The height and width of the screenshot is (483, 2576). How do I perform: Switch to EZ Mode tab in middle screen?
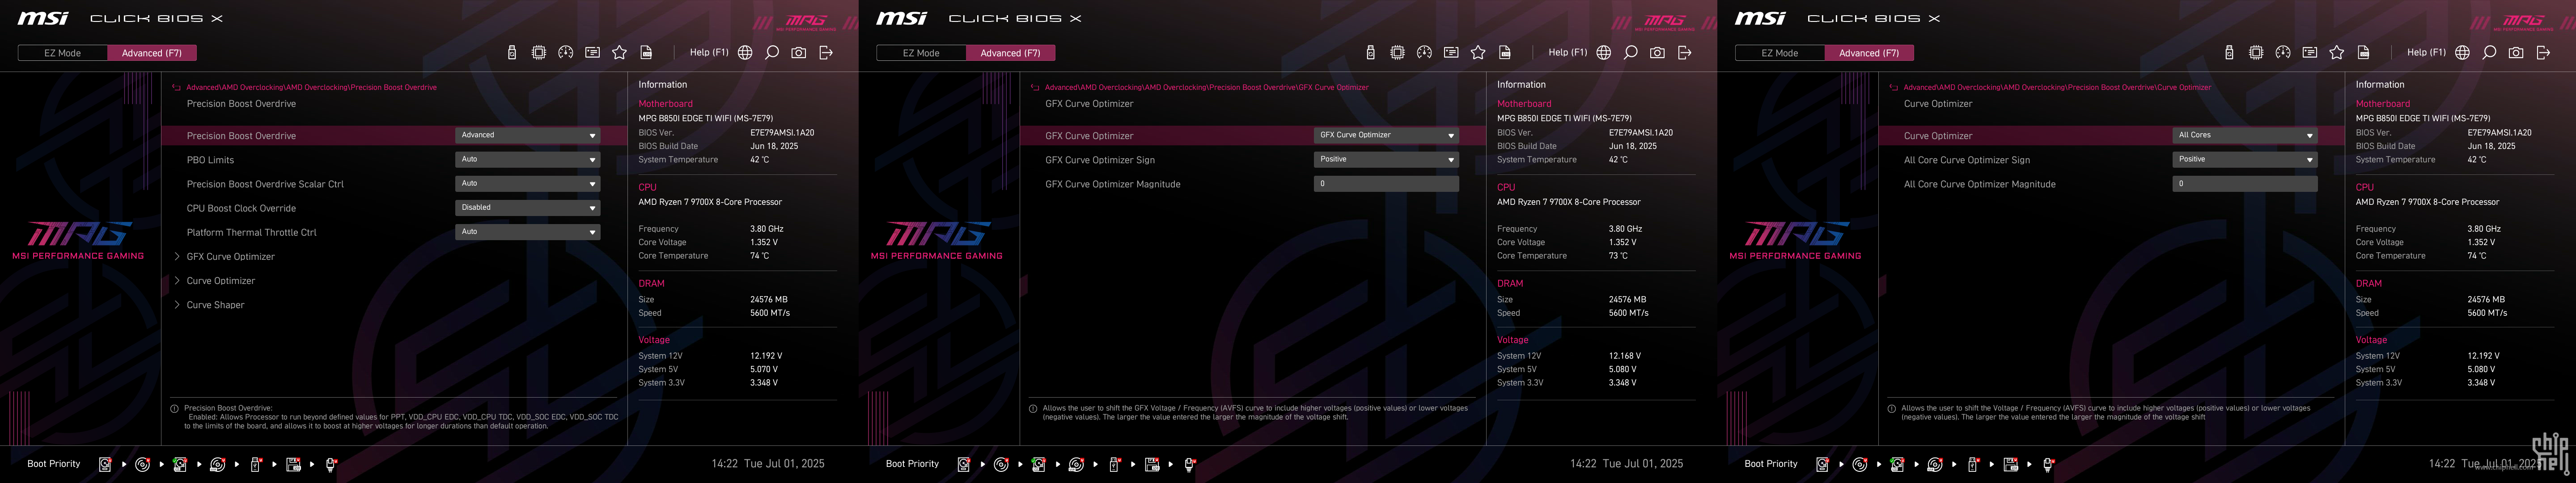pos(921,53)
